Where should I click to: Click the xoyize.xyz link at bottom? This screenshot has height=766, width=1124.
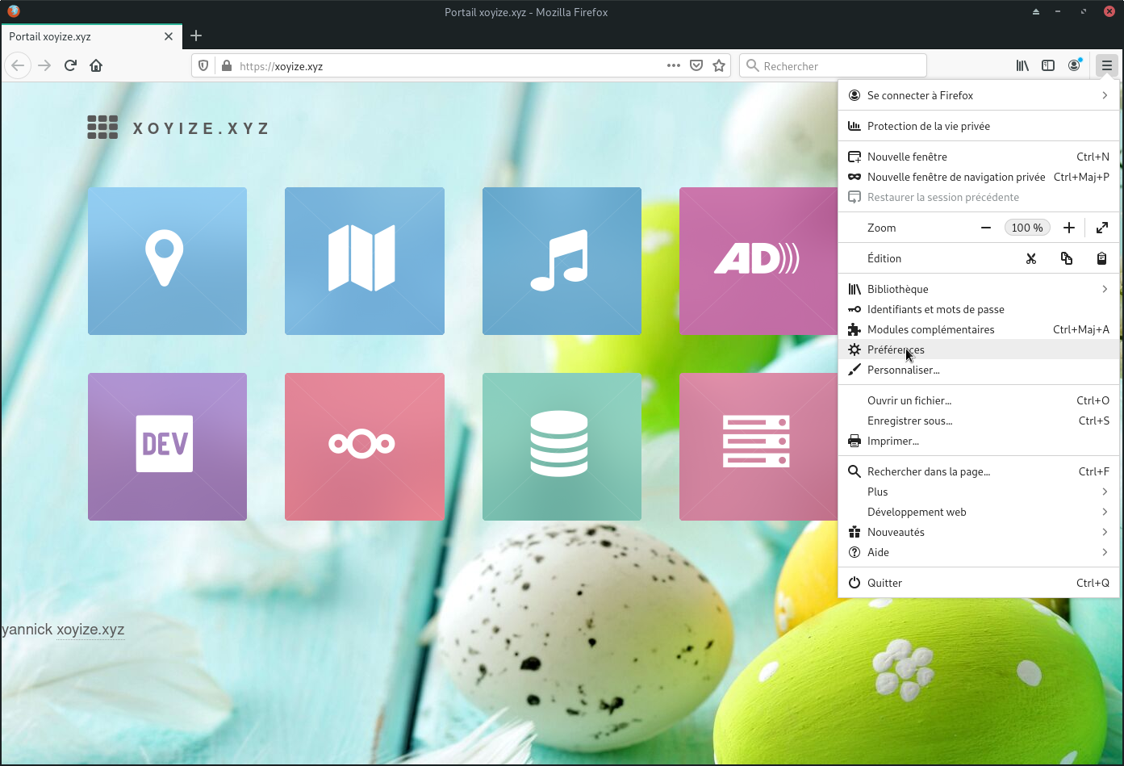click(90, 630)
